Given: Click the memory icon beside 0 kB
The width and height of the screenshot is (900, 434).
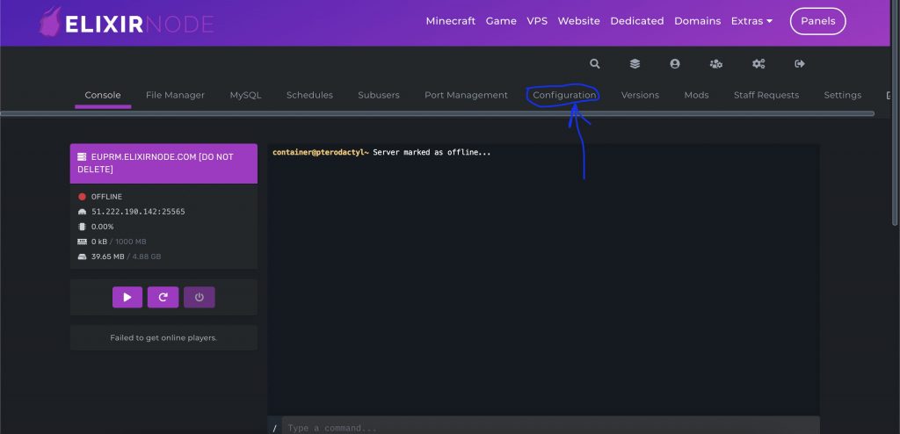Looking at the screenshot, I should pyautogui.click(x=82, y=241).
